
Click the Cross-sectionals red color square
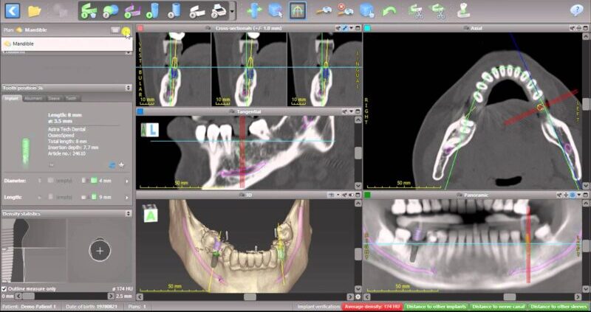coord(140,28)
